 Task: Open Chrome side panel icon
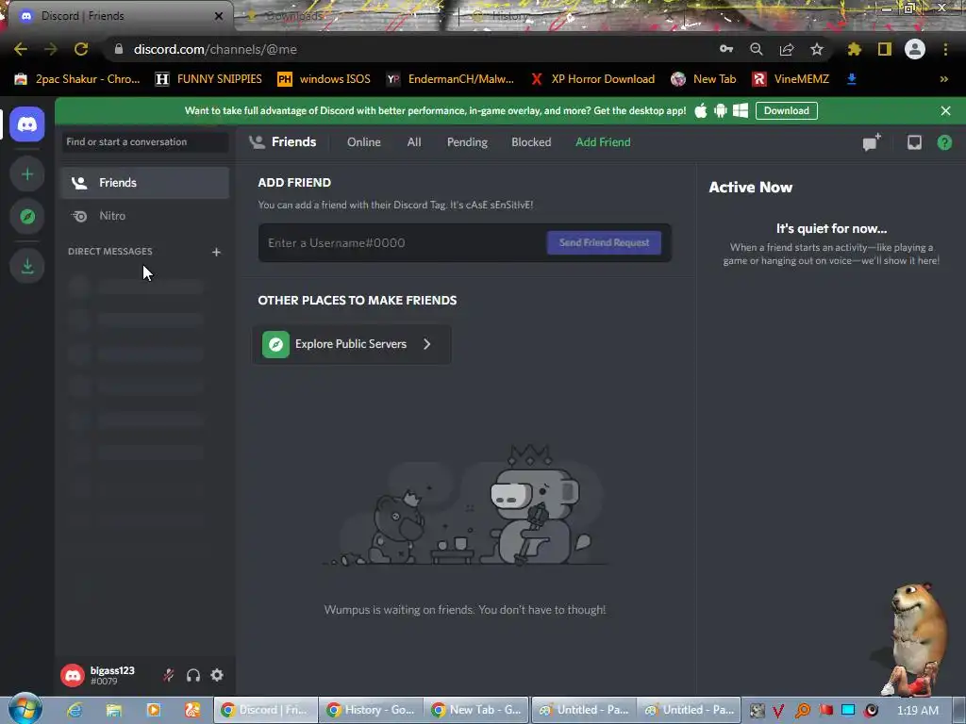tap(885, 49)
